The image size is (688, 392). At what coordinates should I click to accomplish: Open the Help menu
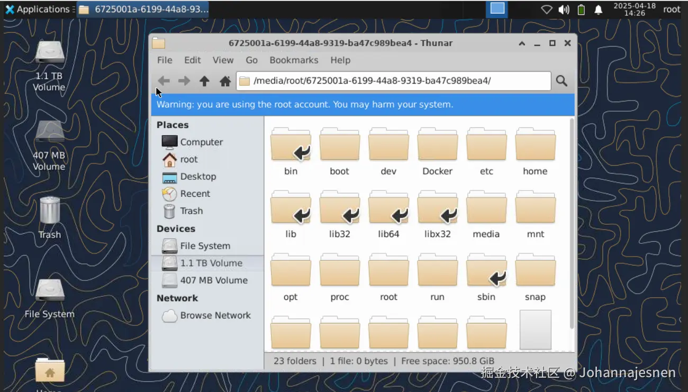tap(340, 60)
